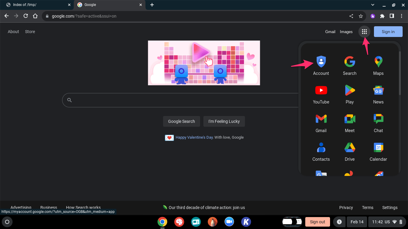Go to the browser home page
This screenshot has width=408, height=229.
[35, 16]
